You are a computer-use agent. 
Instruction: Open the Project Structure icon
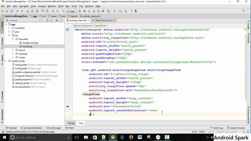click(120, 11)
